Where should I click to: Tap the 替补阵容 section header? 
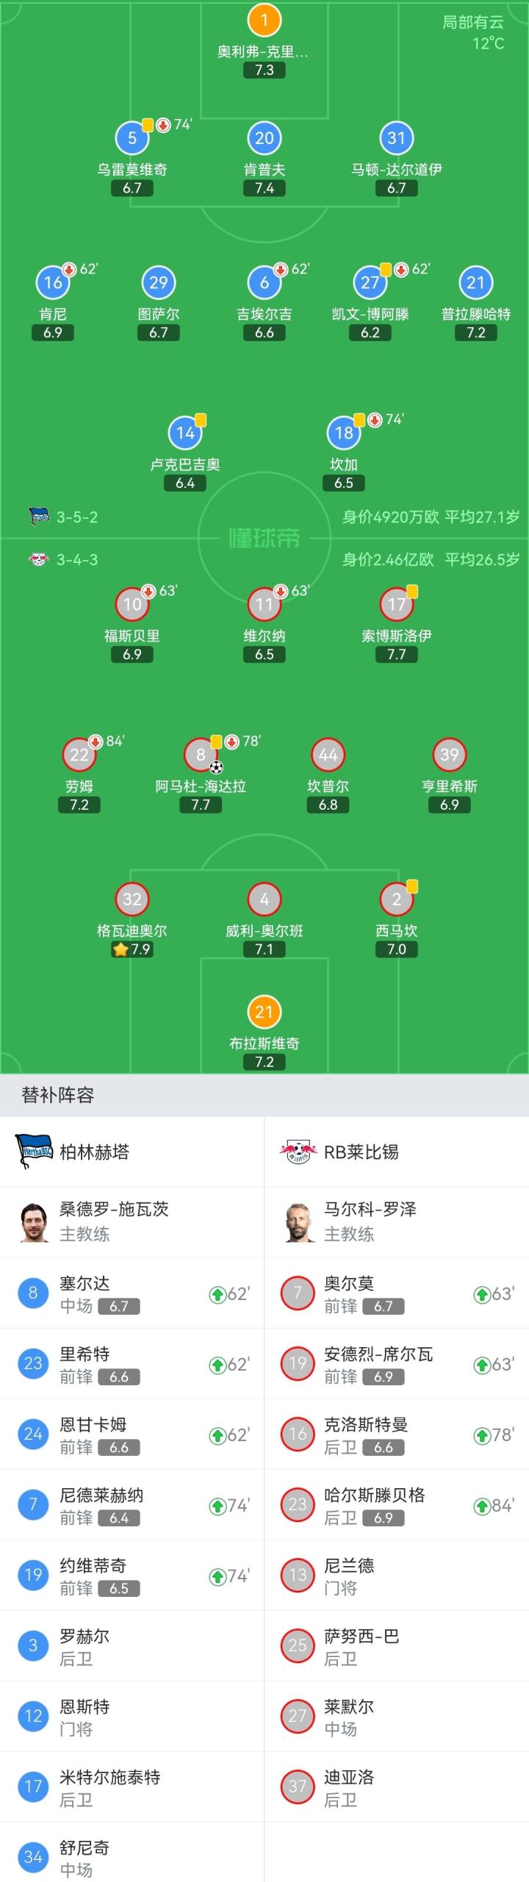58,1096
